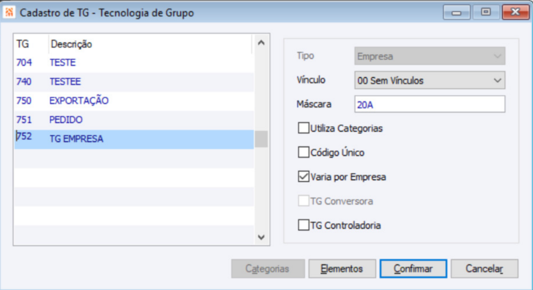The width and height of the screenshot is (533, 290).
Task: Click the Cancelar button
Action: point(484,269)
